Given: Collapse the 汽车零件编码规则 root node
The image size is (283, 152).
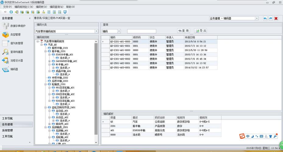Looking at the screenshot, I should click(38, 41).
